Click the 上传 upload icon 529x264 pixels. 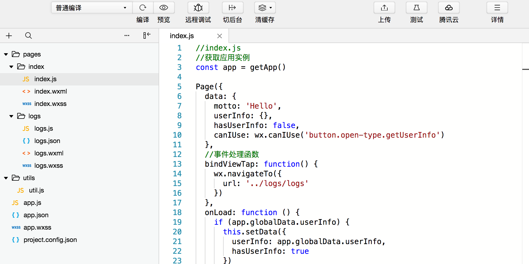pos(384,8)
